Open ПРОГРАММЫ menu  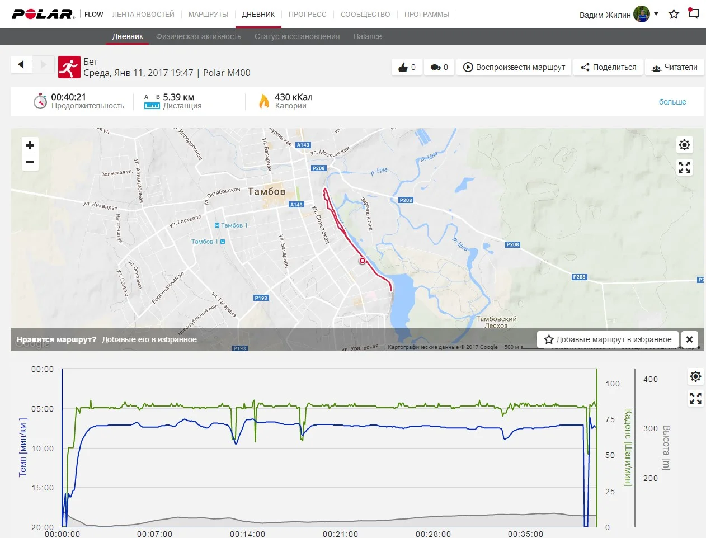[x=427, y=15]
